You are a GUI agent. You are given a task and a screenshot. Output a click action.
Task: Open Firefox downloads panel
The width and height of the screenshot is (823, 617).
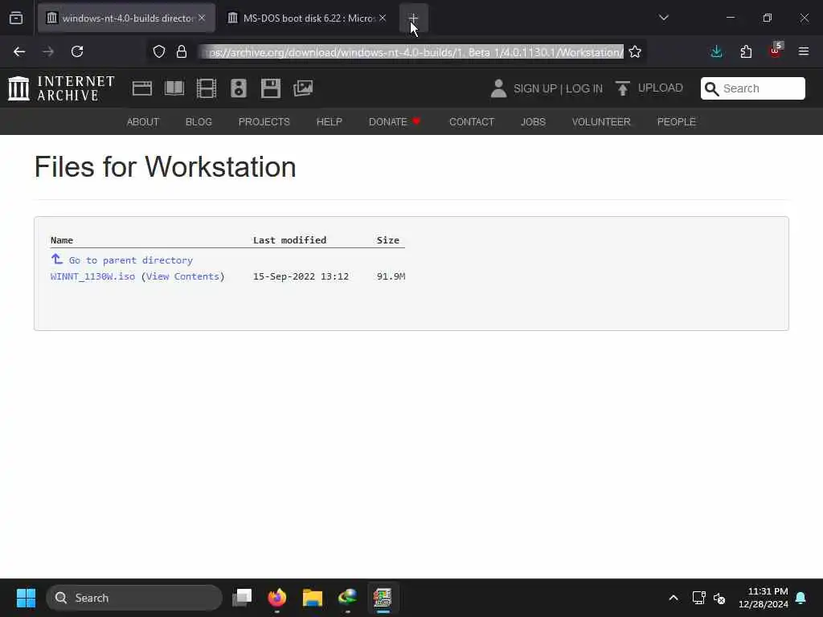(716, 51)
